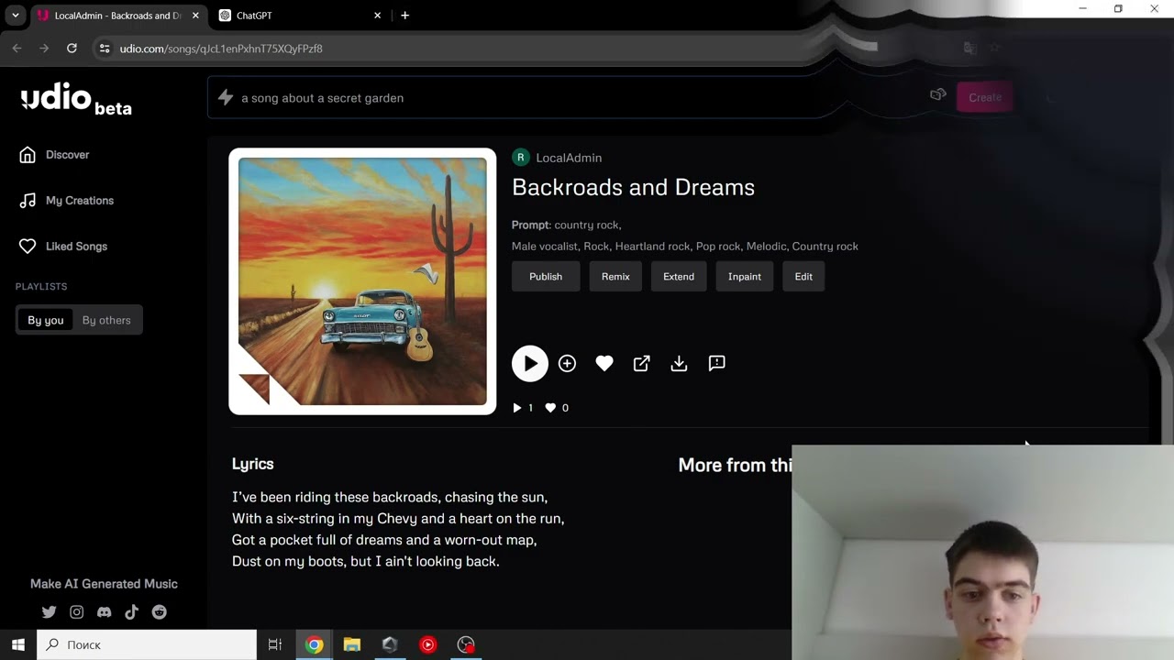Open udio Twitter page icon

pyautogui.click(x=49, y=612)
